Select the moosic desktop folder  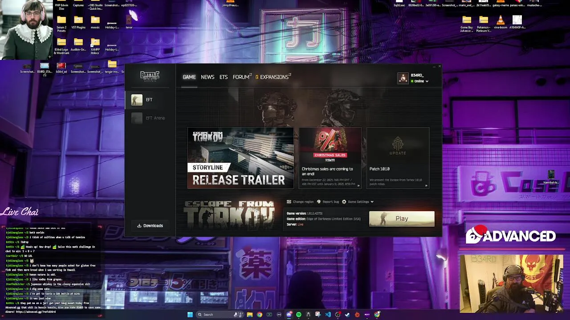tap(95, 22)
